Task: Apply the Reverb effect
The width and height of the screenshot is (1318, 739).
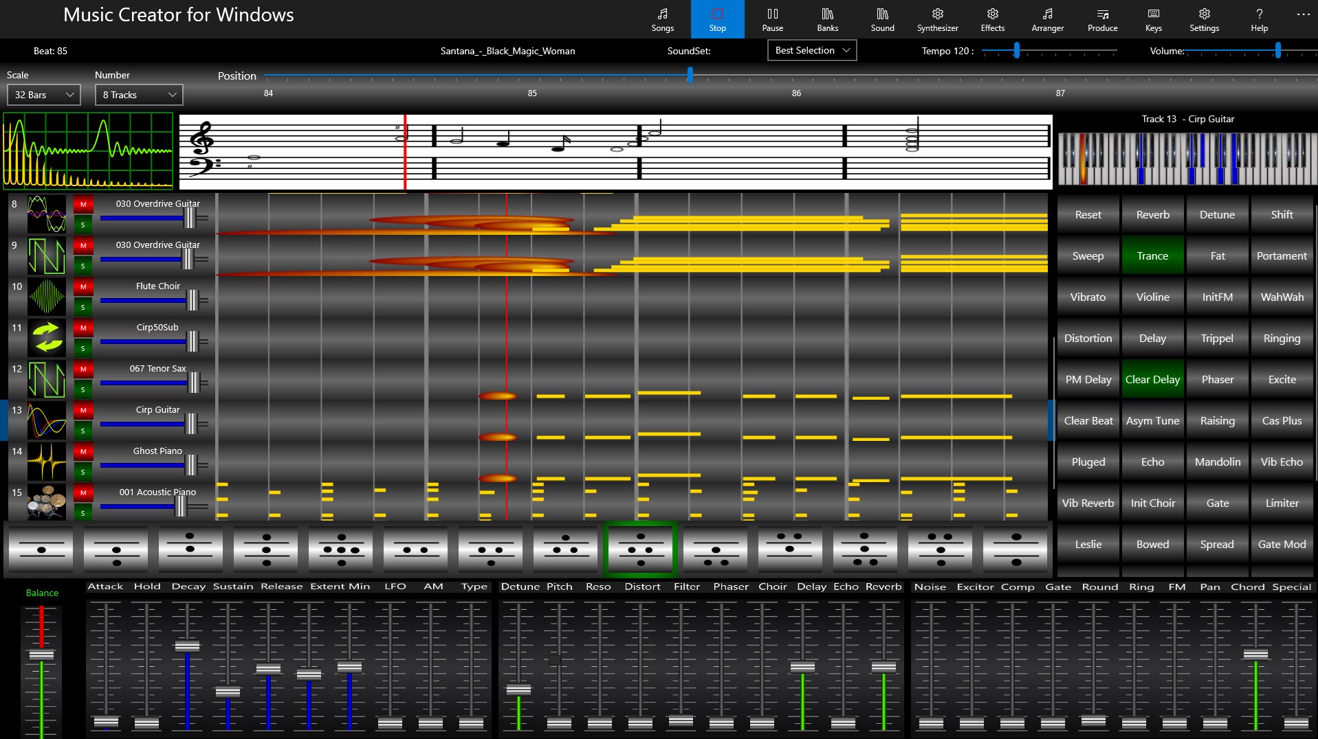Action: coord(1152,214)
